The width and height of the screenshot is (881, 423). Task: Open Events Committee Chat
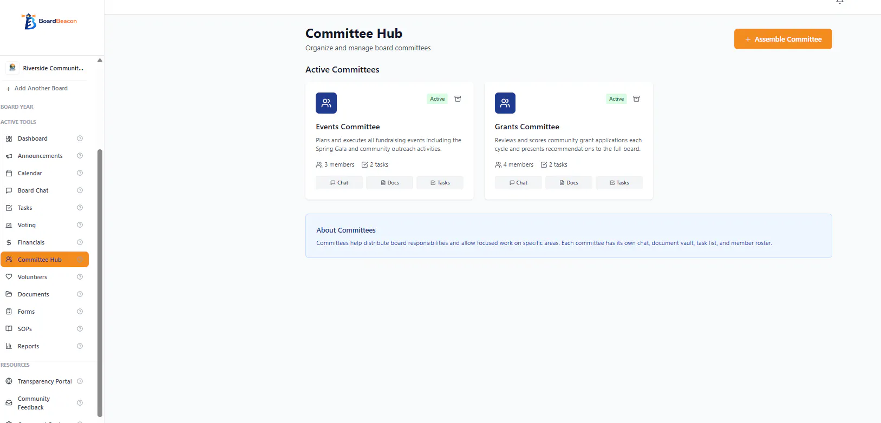point(339,183)
